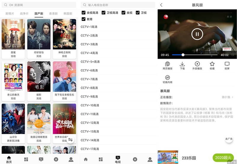Select 国产剧 tab

click(39, 13)
